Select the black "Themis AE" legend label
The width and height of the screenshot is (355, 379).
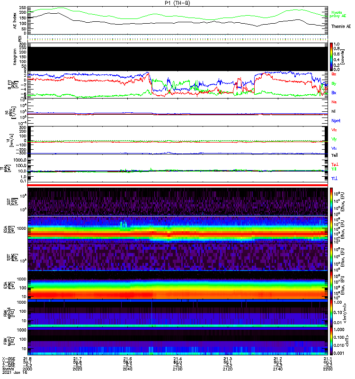point(341,27)
